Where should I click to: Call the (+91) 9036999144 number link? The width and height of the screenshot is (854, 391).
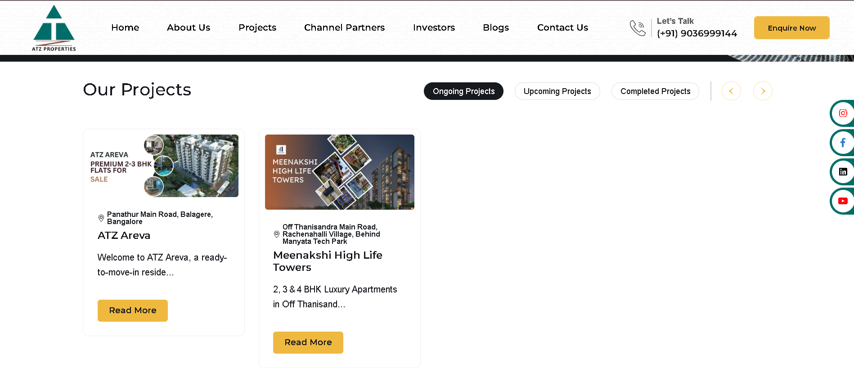click(697, 33)
